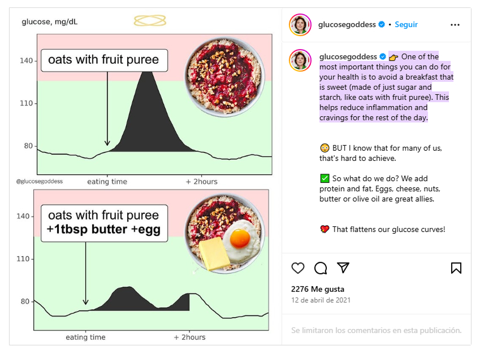Share the post via paper plane icon
This screenshot has height=355, width=480.
[343, 268]
